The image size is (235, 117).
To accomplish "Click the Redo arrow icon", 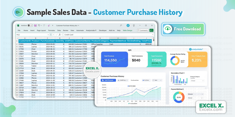I will (x=44, y=25).
